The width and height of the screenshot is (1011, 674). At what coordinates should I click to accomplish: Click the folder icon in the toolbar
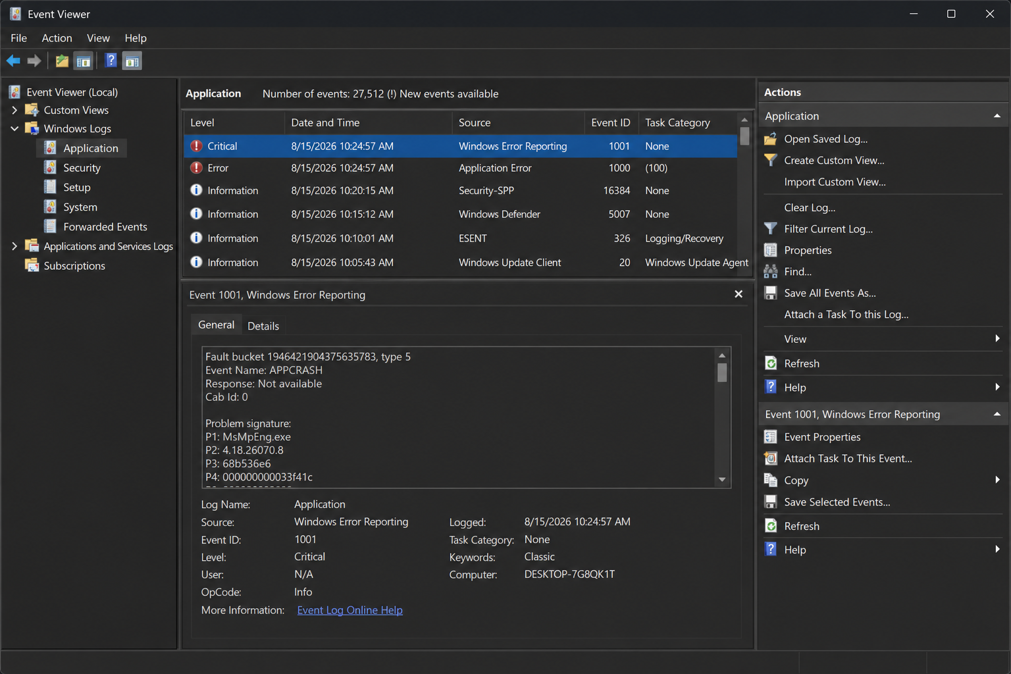click(x=62, y=61)
